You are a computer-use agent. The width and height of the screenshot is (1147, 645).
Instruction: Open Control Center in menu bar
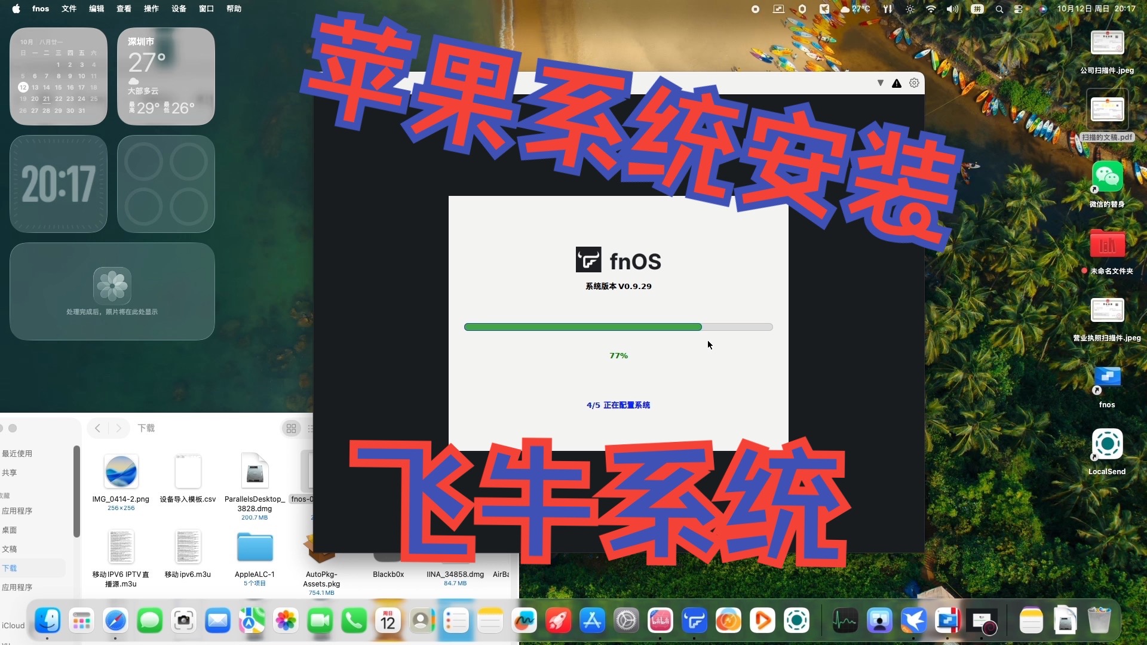click(x=1019, y=8)
